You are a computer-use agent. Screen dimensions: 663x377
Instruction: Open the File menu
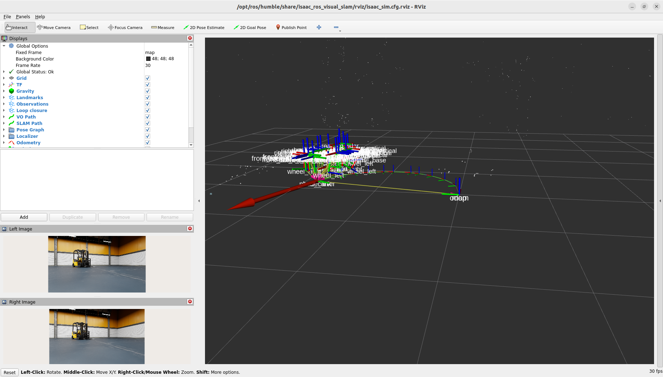7,17
